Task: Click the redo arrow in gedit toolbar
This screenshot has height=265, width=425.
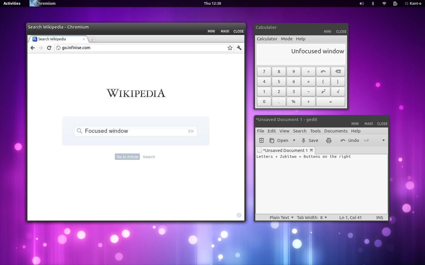Action: pos(367,140)
